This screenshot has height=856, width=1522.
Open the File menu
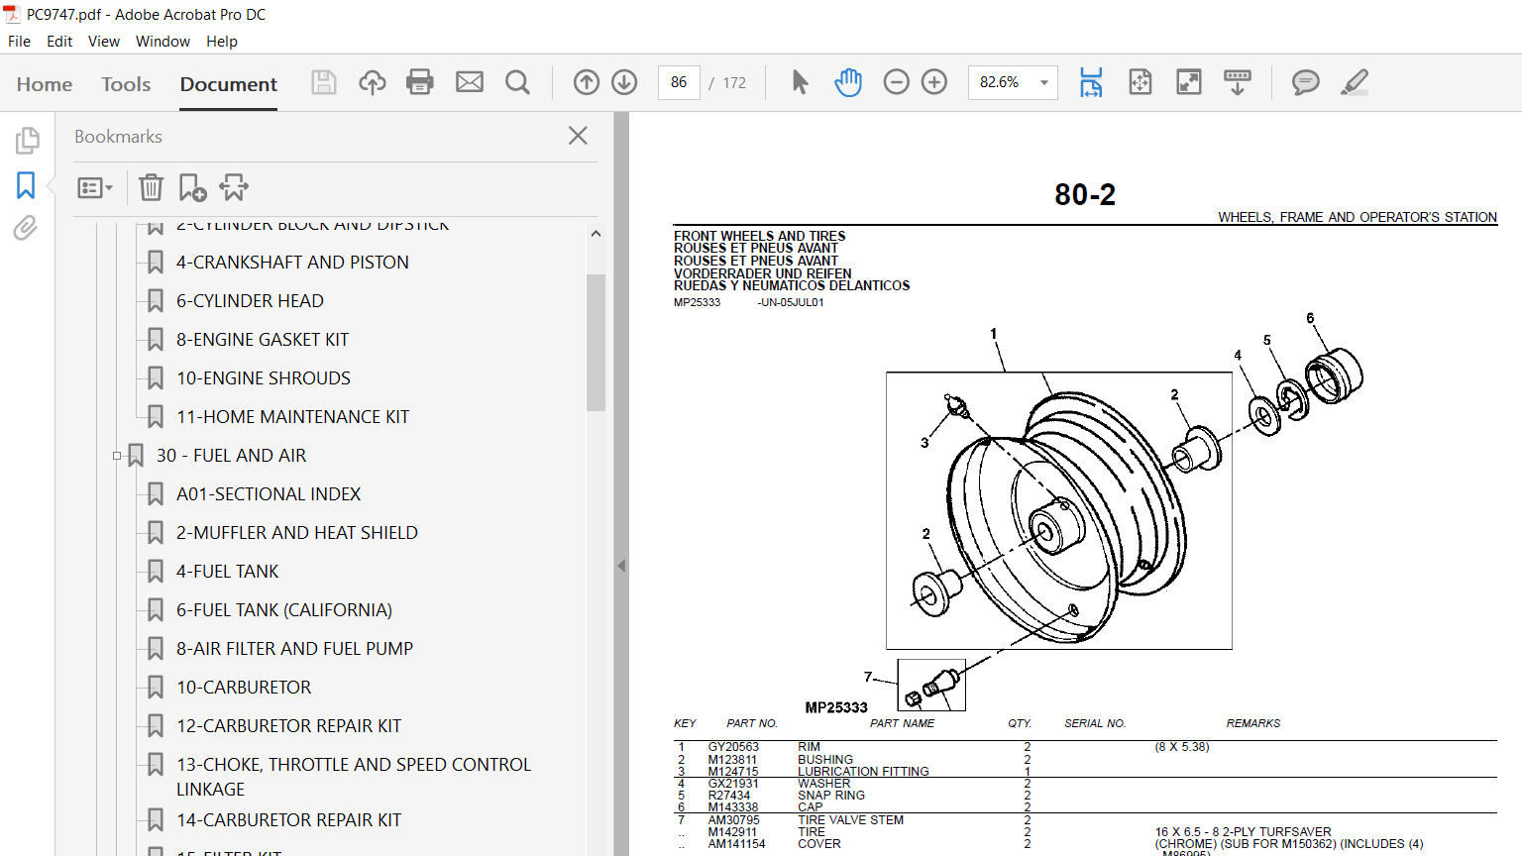pyautogui.click(x=19, y=42)
